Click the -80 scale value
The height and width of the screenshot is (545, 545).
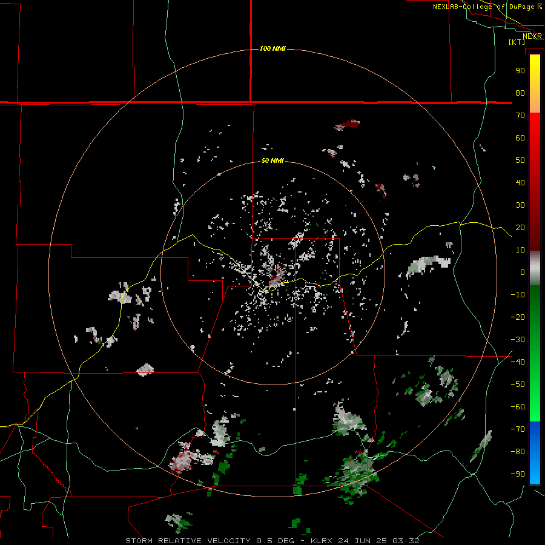pos(518,452)
